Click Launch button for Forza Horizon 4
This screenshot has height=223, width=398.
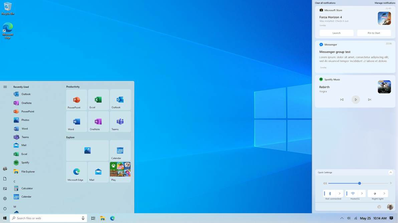point(336,33)
